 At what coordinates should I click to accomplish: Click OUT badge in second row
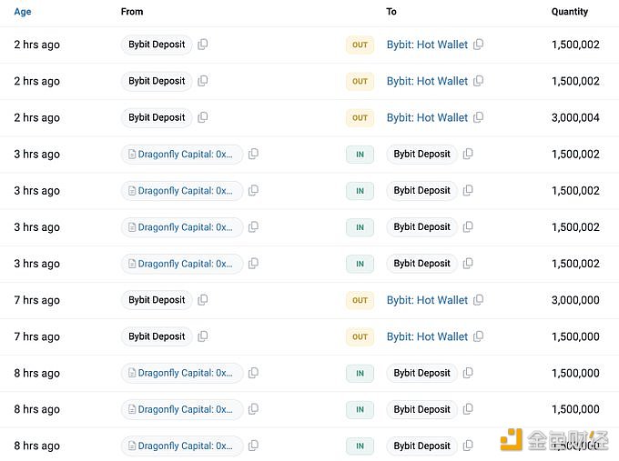360,81
